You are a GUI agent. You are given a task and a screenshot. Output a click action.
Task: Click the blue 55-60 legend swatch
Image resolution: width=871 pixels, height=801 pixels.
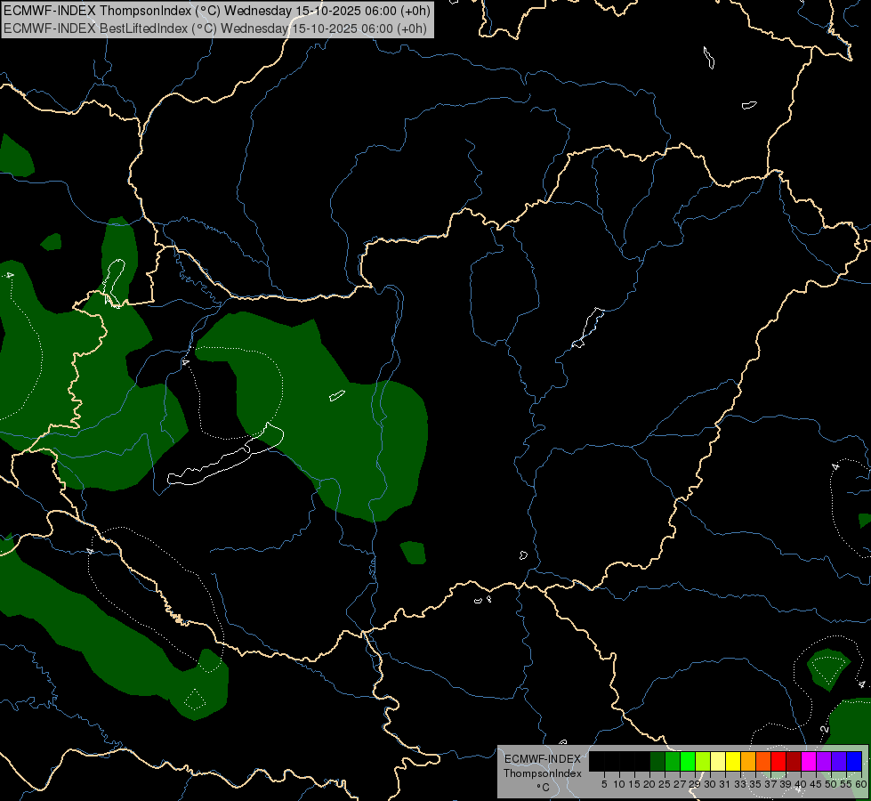point(854,761)
